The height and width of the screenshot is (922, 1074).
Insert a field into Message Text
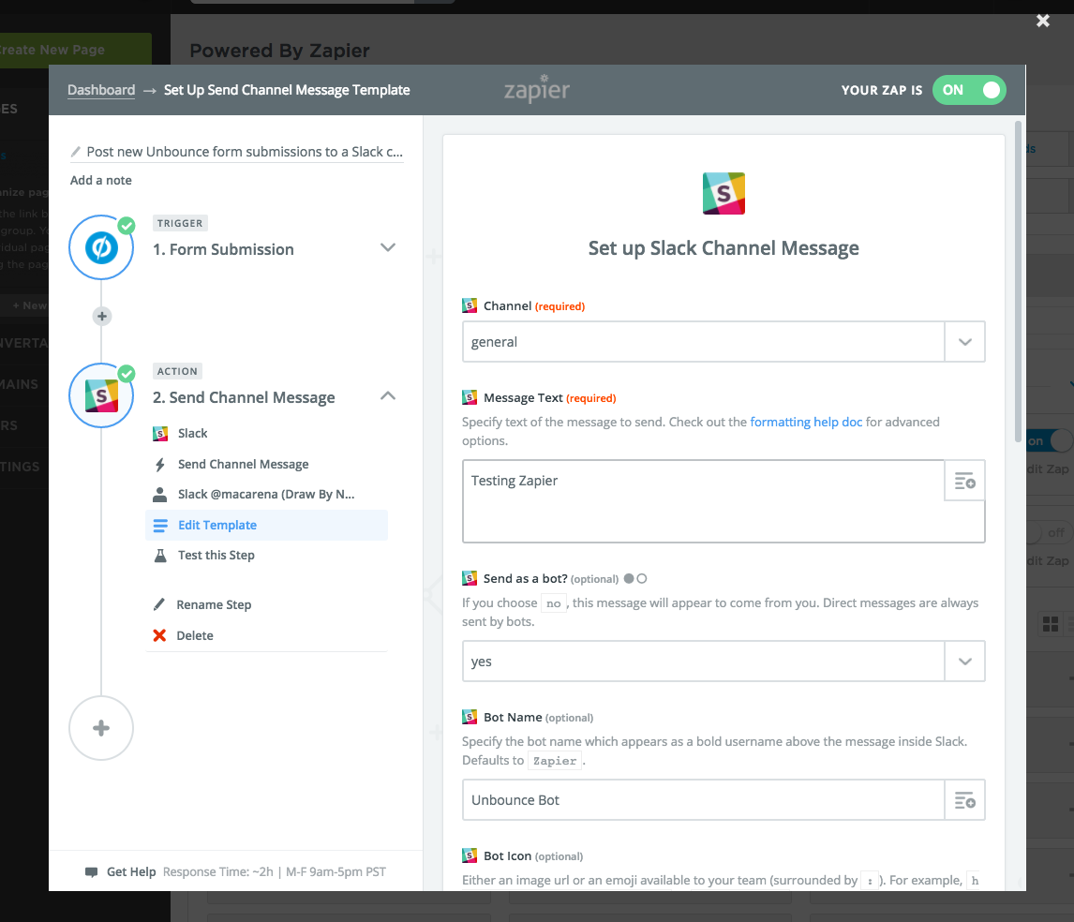(964, 481)
